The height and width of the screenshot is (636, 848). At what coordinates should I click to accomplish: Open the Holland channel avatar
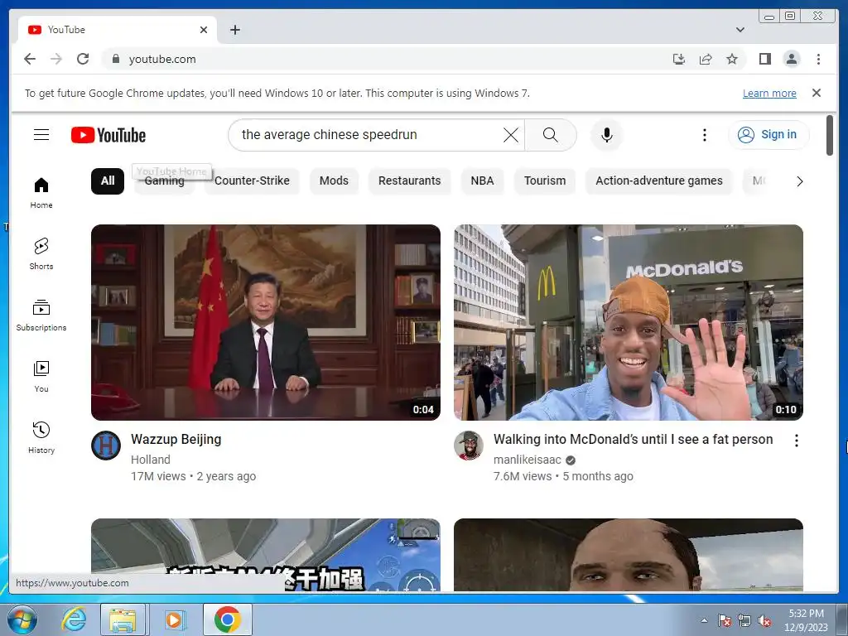pyautogui.click(x=106, y=446)
